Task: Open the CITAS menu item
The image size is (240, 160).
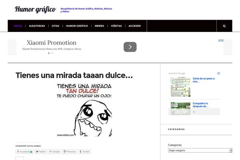Action: click(56, 26)
